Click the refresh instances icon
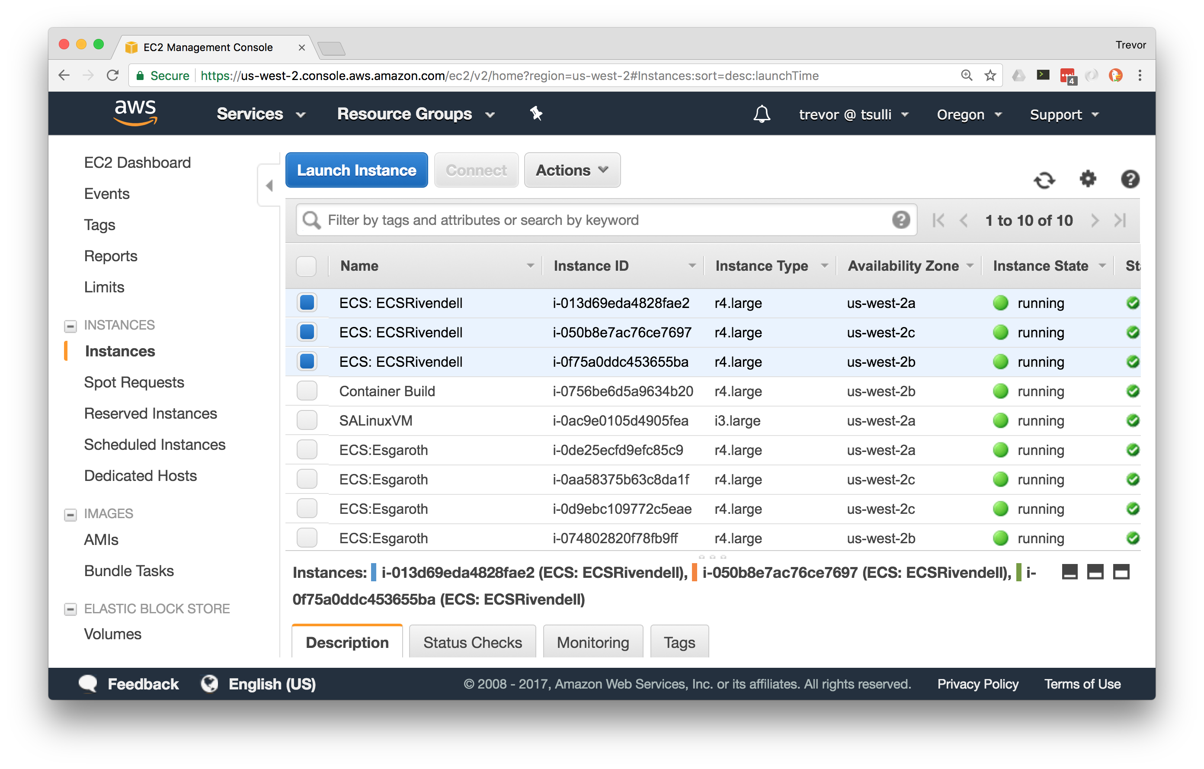The height and width of the screenshot is (769, 1204). tap(1044, 180)
